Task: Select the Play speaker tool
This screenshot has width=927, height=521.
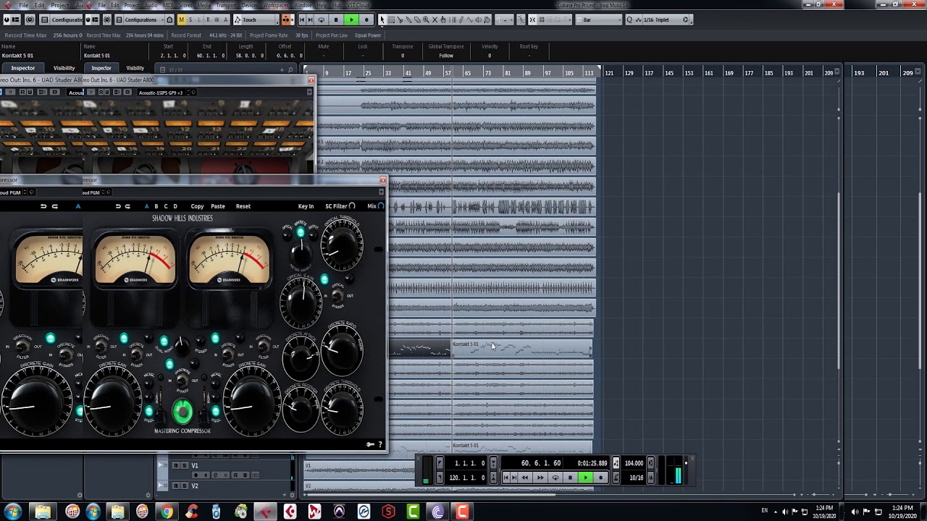Action: coord(479,20)
